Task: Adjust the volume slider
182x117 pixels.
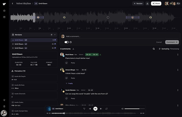Action: [x=134, y=109]
